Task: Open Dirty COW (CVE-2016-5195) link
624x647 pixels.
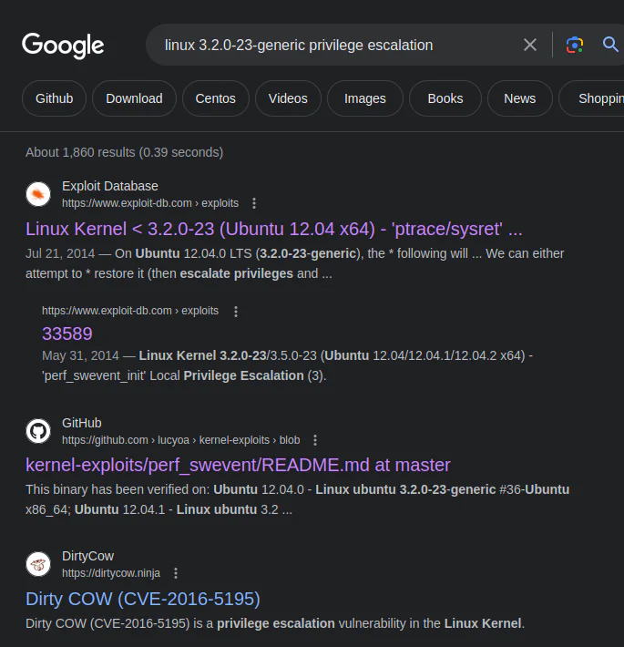Action: click(x=143, y=599)
